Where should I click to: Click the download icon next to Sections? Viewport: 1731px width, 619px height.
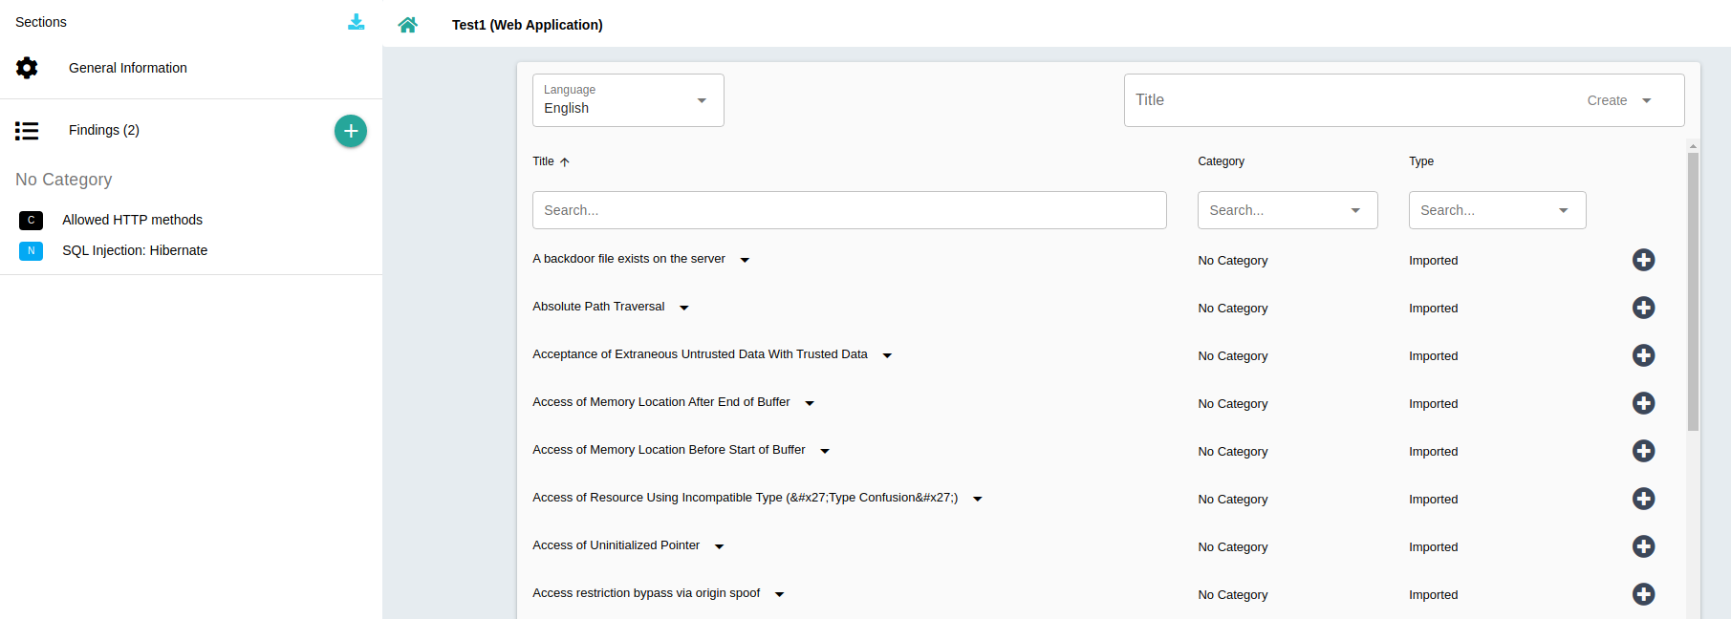point(356,22)
